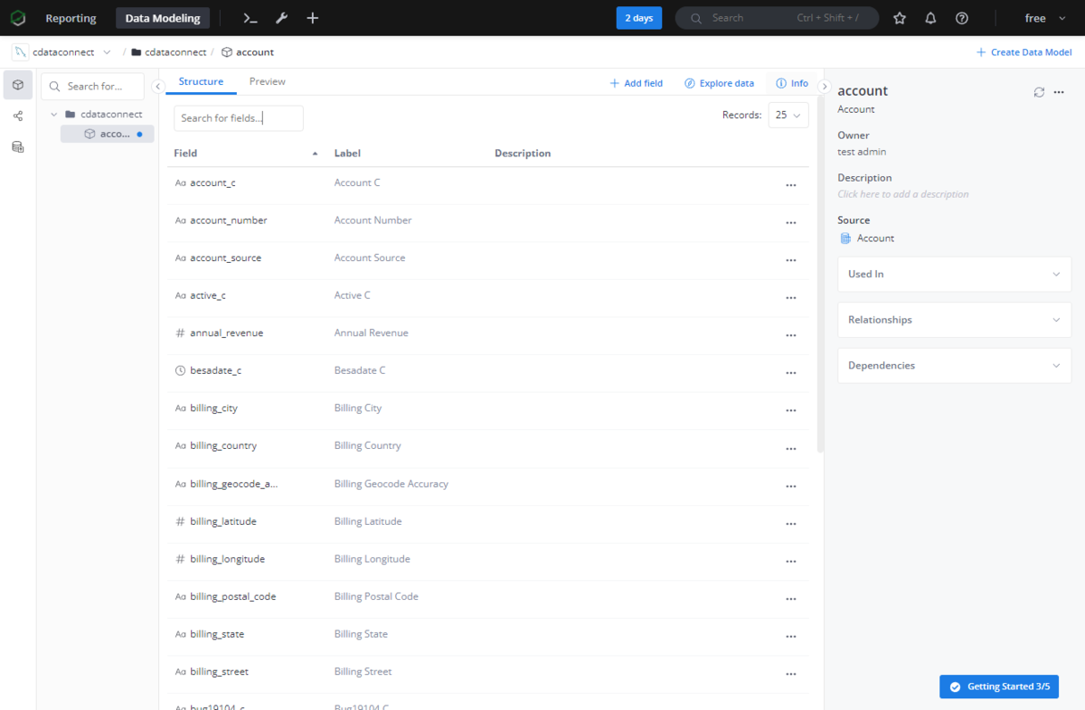Open the relationships icon in left sidebar
This screenshot has width=1085, height=710.
point(18,116)
